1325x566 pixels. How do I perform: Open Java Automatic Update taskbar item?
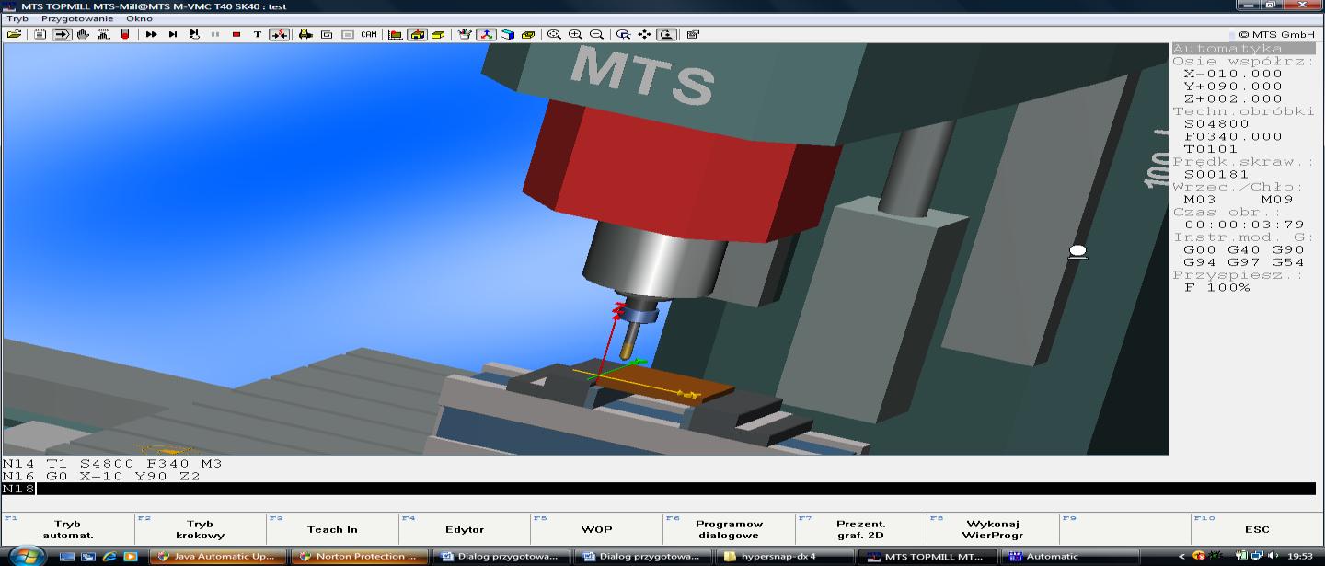pos(218,556)
